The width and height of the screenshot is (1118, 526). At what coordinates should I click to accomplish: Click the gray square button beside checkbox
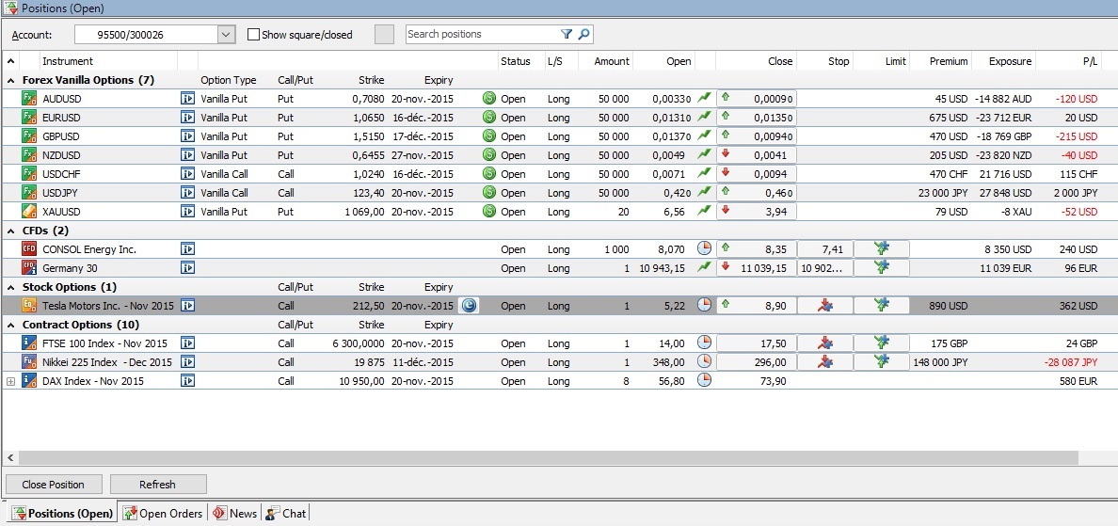[384, 34]
